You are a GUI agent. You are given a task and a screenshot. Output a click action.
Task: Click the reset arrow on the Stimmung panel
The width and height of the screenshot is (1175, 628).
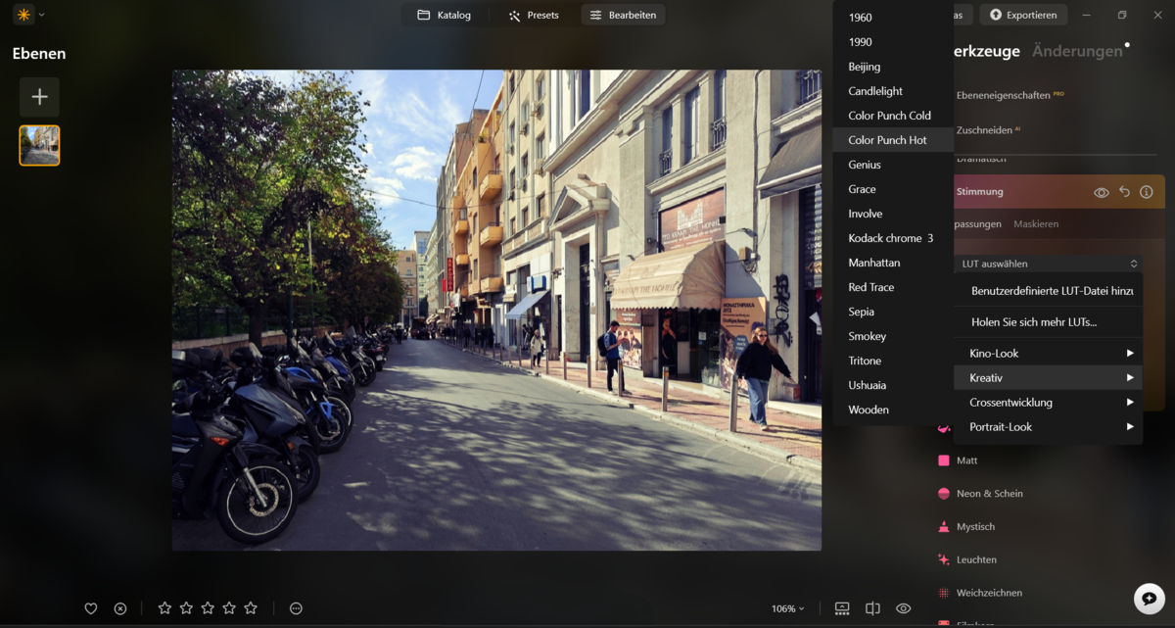coord(1124,191)
